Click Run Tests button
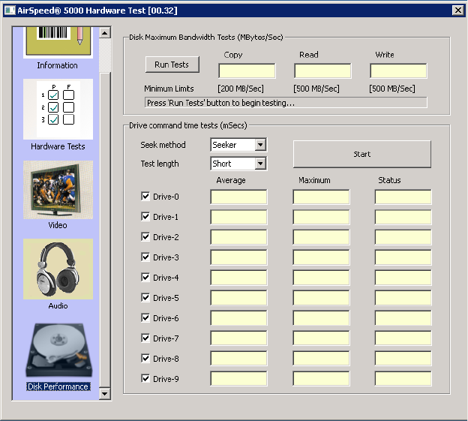 pyautogui.click(x=172, y=65)
